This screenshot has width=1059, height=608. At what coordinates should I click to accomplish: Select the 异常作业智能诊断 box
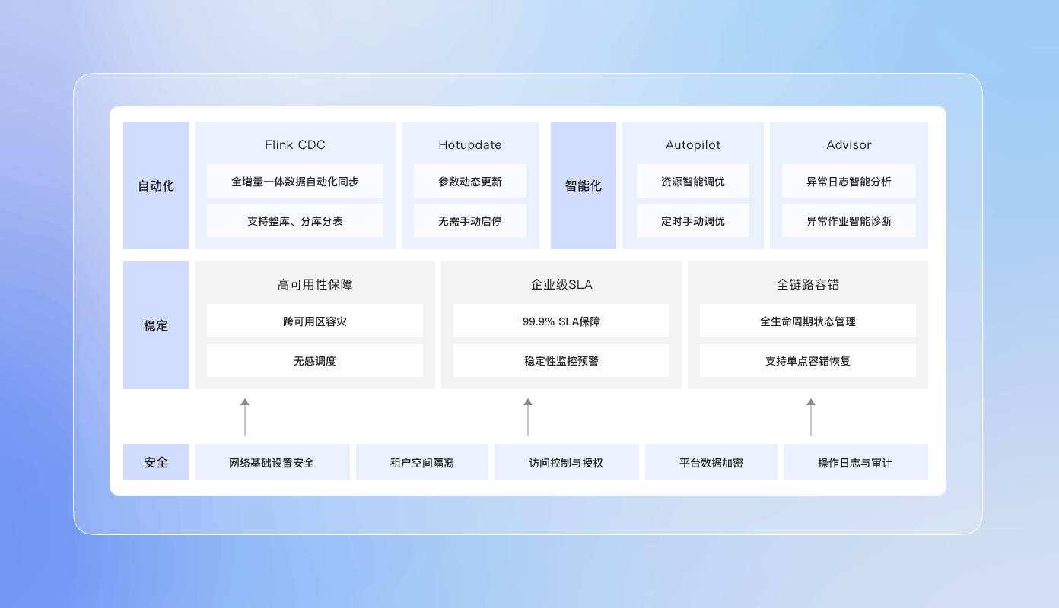point(849,221)
